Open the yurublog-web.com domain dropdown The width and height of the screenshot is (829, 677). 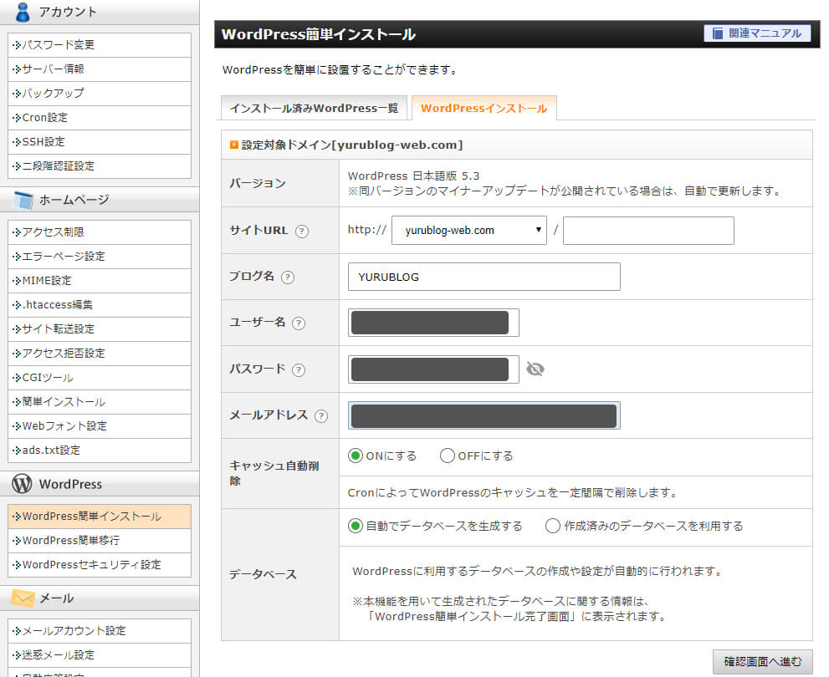pyautogui.click(x=468, y=231)
